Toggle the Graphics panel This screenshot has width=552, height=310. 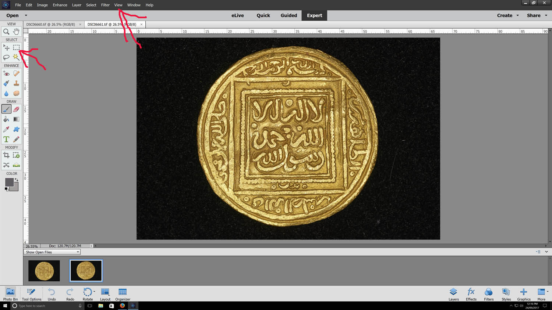[524, 294]
